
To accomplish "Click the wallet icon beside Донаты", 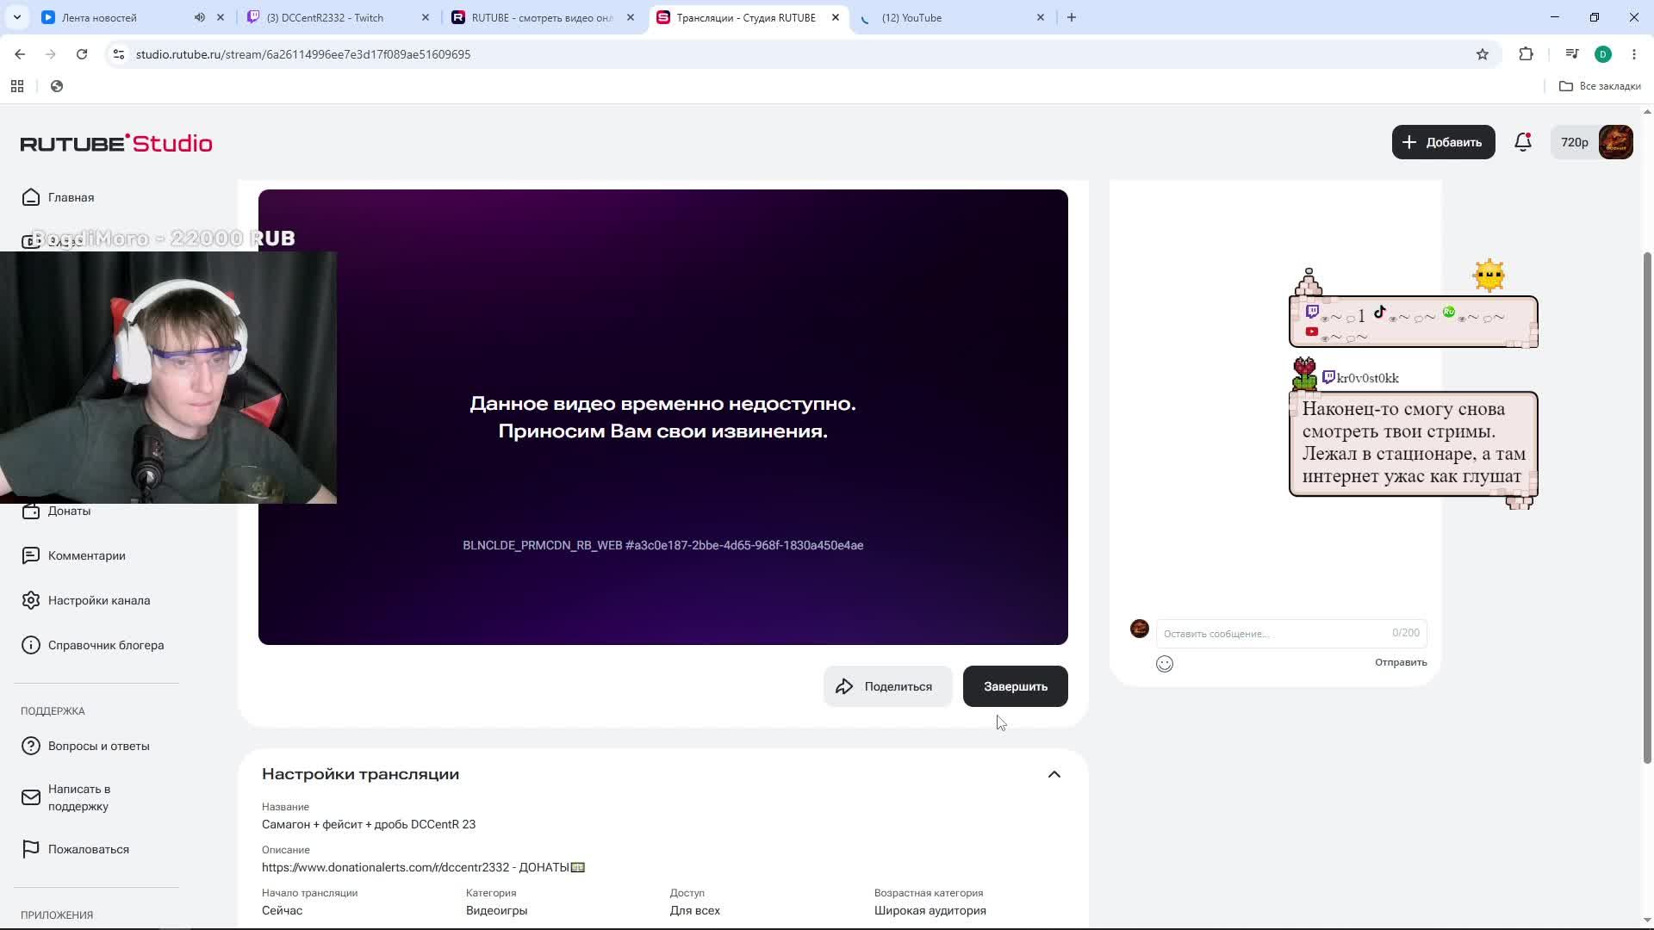I will [x=31, y=511].
